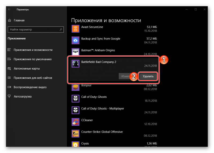Click the CCleaner app icon

coord(75,122)
